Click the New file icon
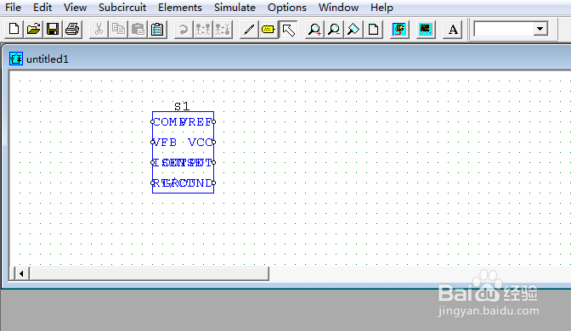 [14, 29]
